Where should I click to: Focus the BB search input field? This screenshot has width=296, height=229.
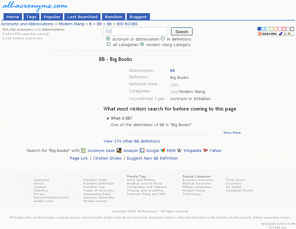135,31
